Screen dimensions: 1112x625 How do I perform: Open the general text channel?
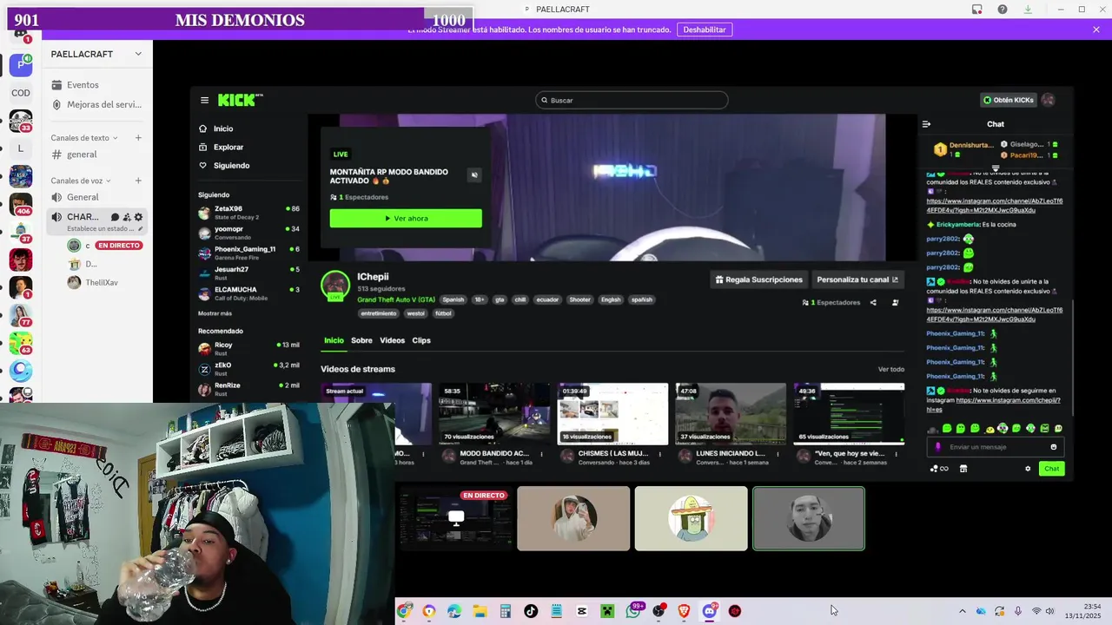82,155
